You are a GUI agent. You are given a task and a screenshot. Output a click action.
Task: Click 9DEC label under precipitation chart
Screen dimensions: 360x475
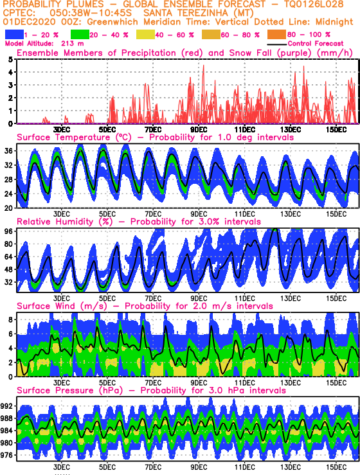tap(199, 130)
